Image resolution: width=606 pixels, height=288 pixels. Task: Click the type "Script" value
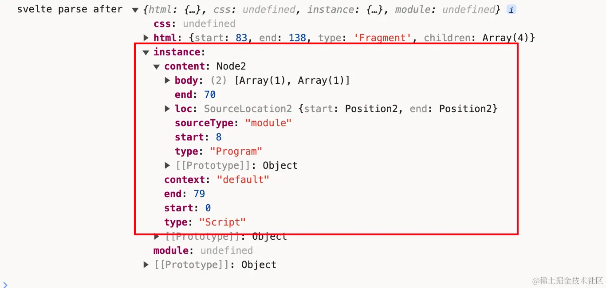pos(222,222)
